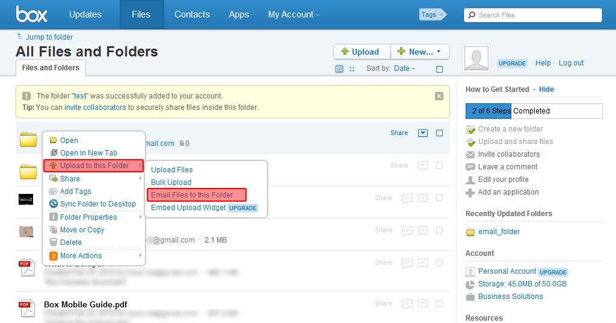Check the dark thumbnail file's checkbox
The image size is (616, 323).
440,198
